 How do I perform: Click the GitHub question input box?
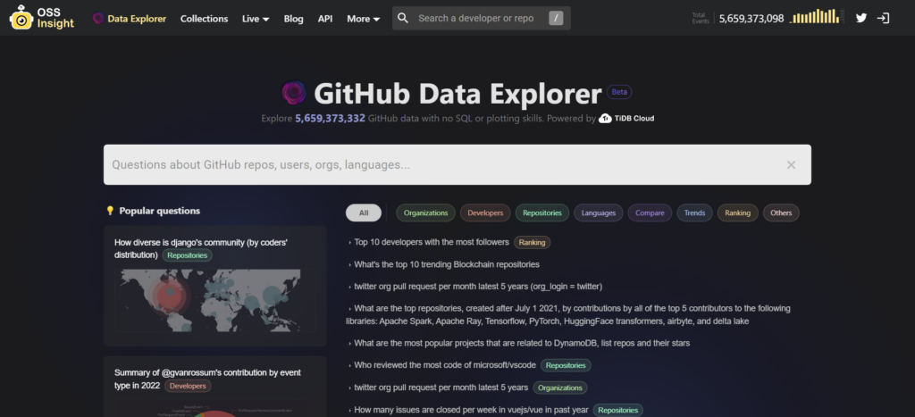point(457,164)
